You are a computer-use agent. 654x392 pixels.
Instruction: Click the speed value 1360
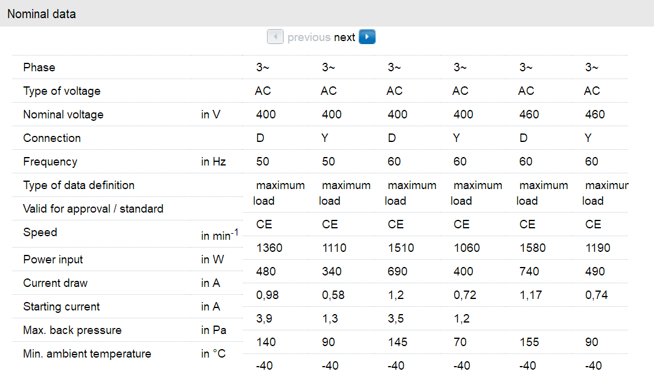point(269,248)
